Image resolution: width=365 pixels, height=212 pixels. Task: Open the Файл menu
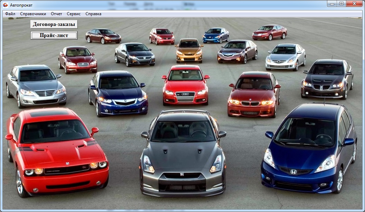10,14
